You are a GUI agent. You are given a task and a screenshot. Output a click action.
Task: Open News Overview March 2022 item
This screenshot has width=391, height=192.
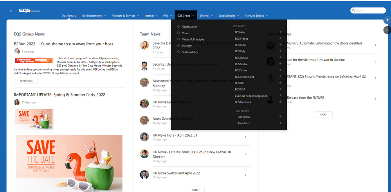coord(173,119)
